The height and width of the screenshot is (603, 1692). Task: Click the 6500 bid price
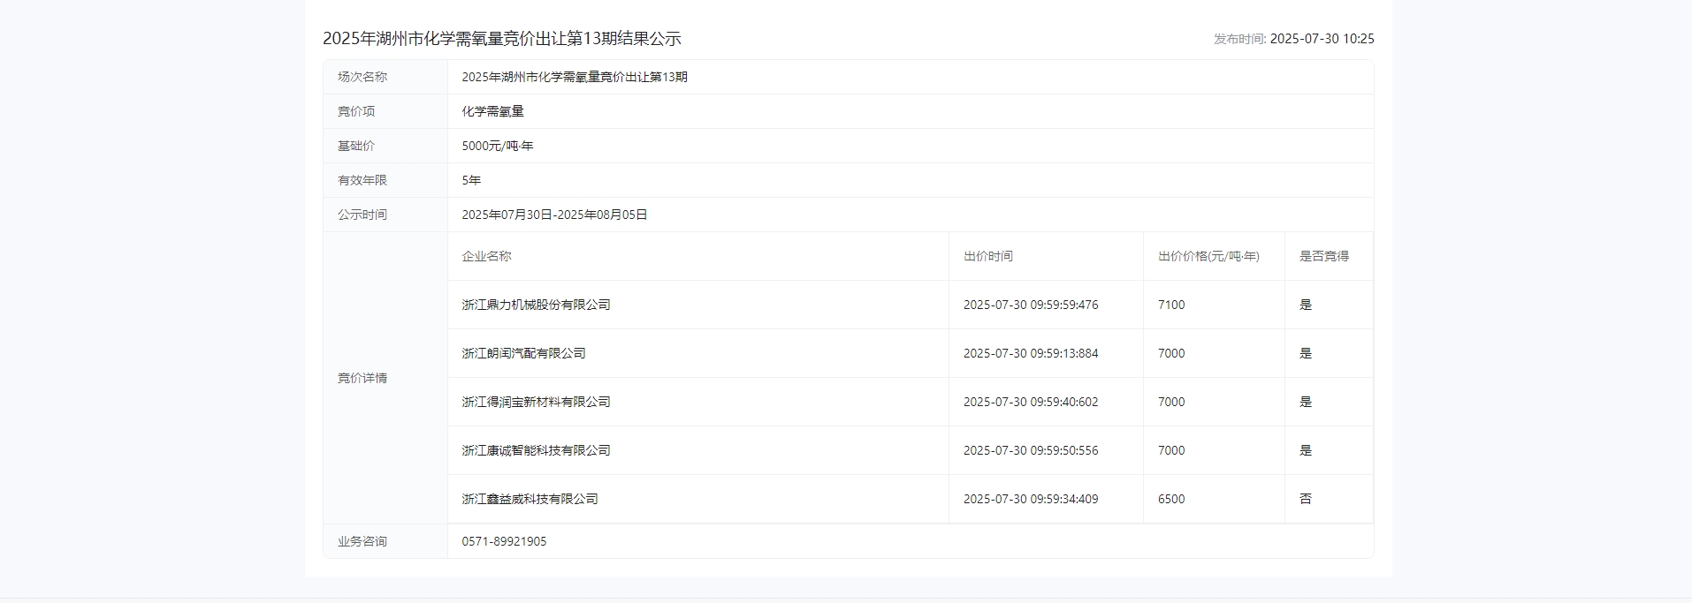(1171, 499)
